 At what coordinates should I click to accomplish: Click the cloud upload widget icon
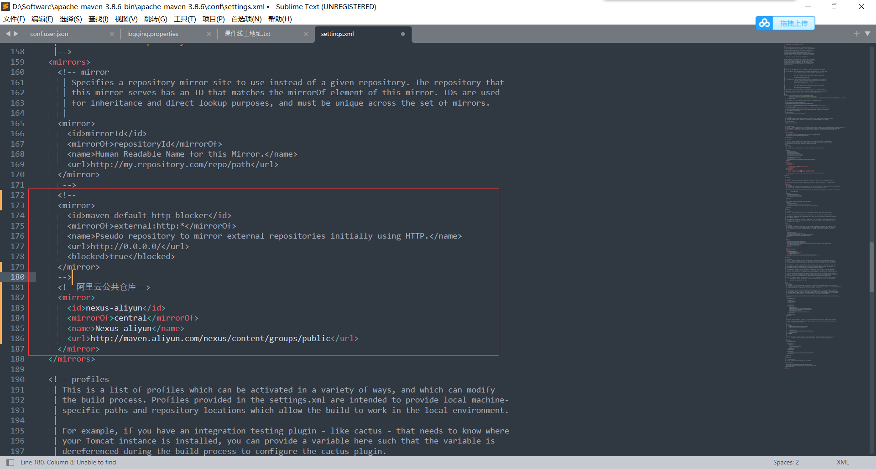click(765, 23)
